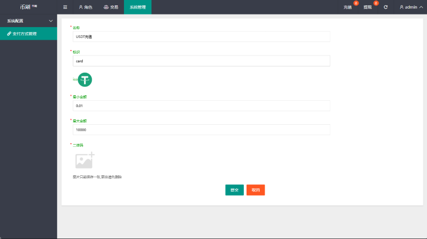The height and width of the screenshot is (239, 427).
Task: Open the 交易 menu tab
Action: (111, 7)
